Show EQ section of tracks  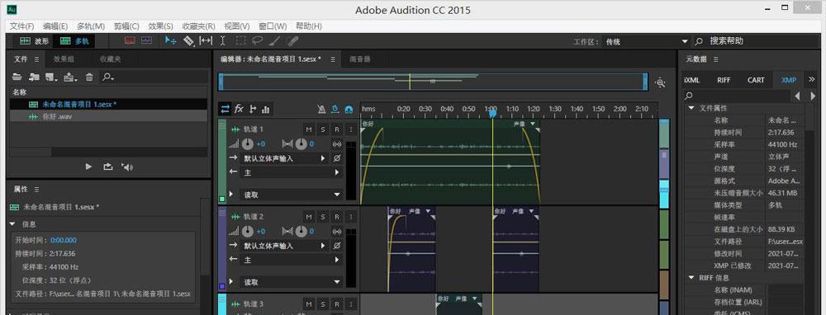265,109
